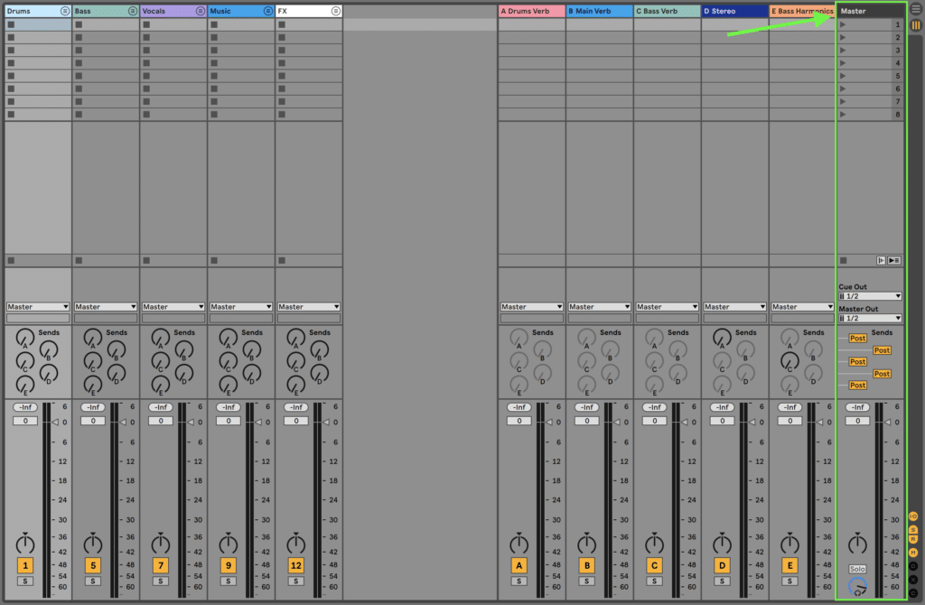Unfold the Music group track
The height and width of the screenshot is (605, 925).
267,11
